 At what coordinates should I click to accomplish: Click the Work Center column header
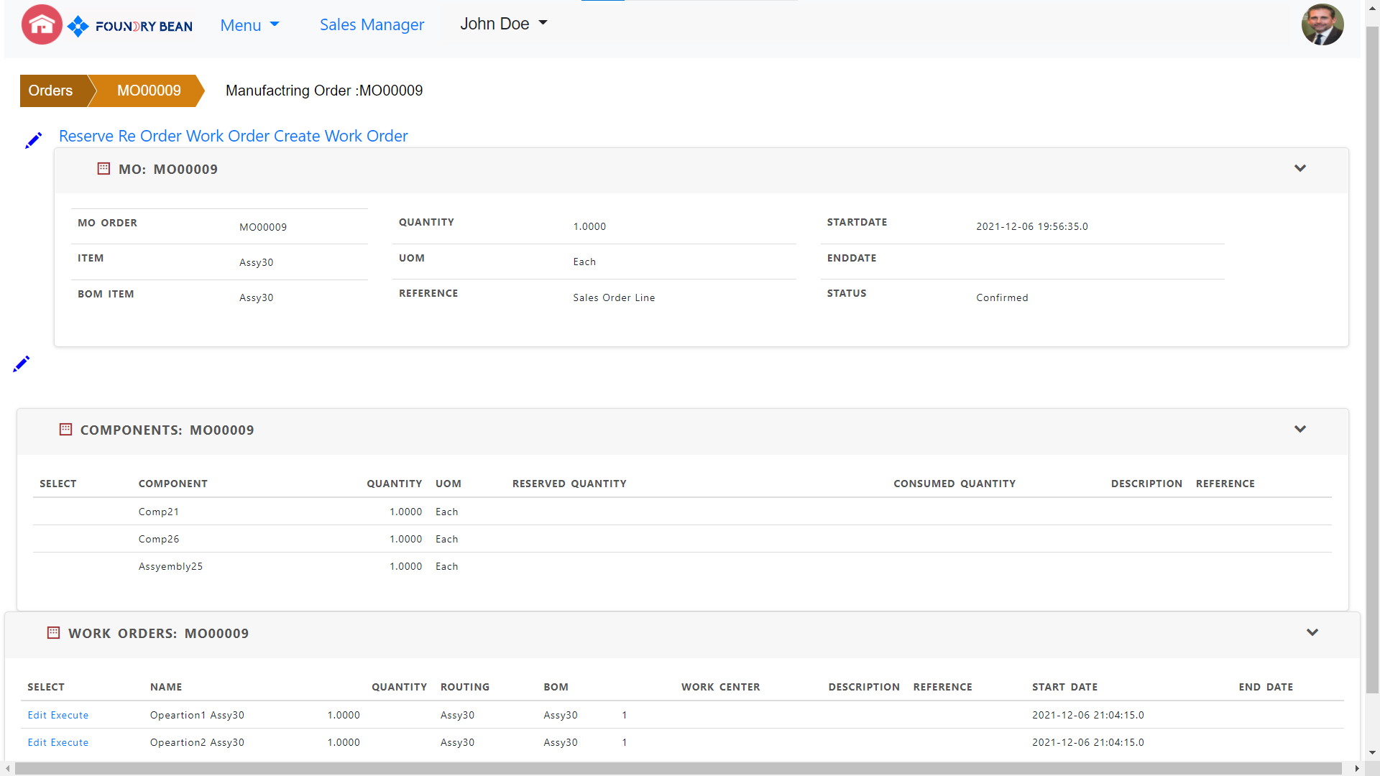point(721,687)
